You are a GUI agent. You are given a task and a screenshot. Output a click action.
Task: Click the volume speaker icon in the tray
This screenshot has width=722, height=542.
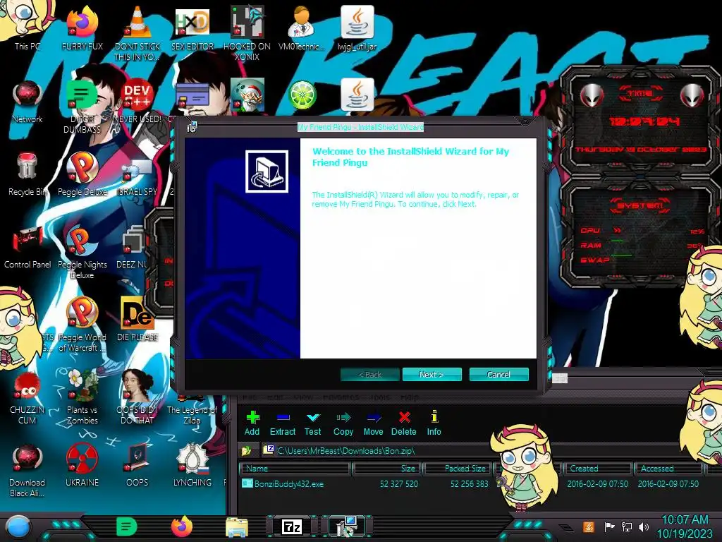[x=644, y=526]
